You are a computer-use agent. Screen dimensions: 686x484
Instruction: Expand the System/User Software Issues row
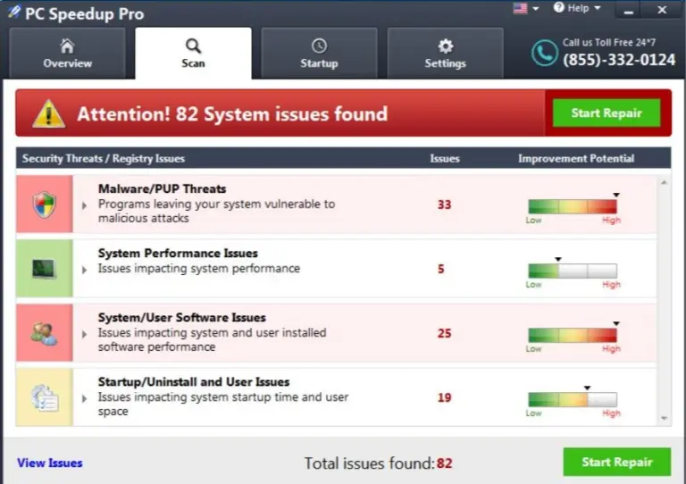[x=85, y=335]
